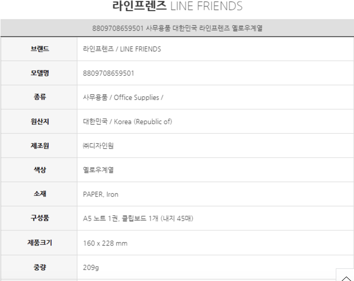Select the 원산지 row label
The image size is (354, 281).
(x=40, y=122)
